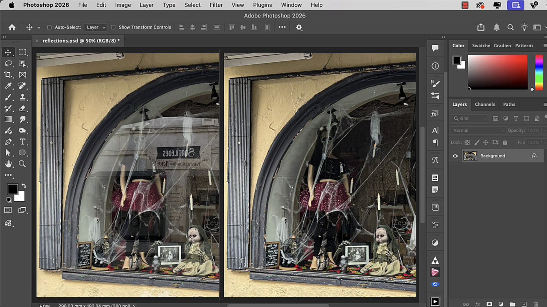Enable Show Transform Controls checkbox

113,27
